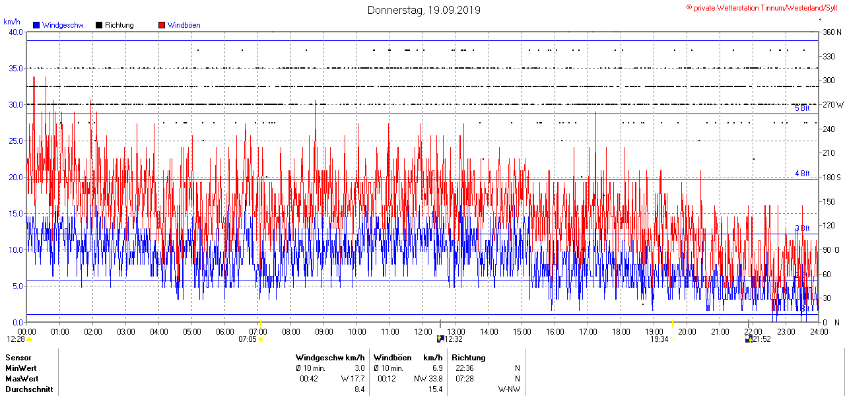Select the Richtung legend label
Viewport: 845px width, 396px height.
[x=119, y=25]
